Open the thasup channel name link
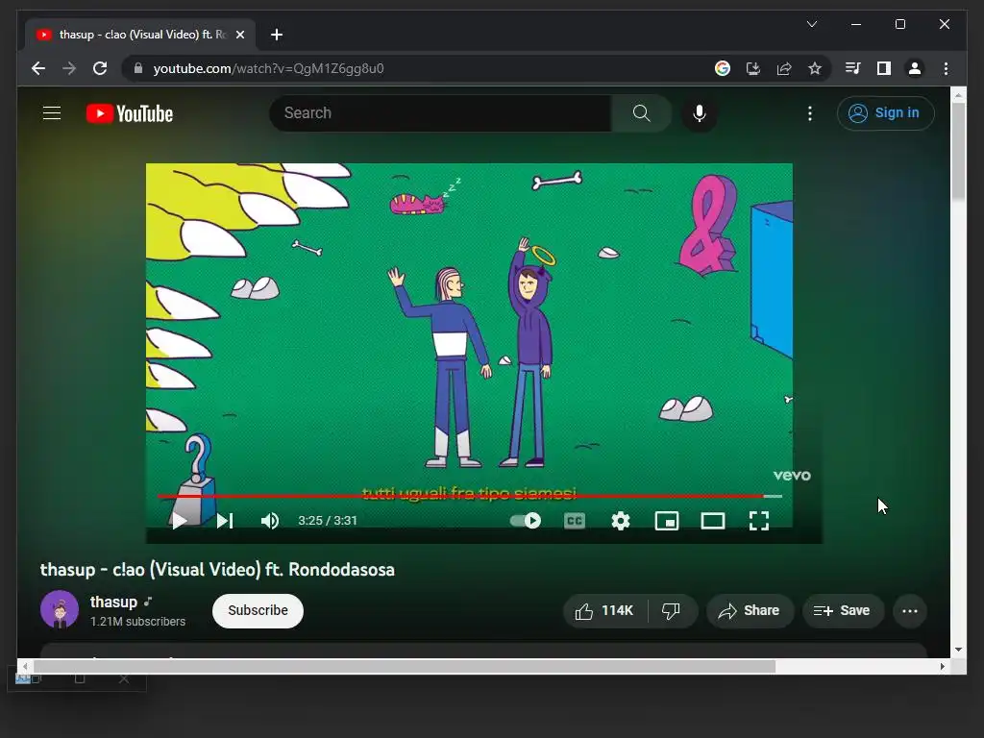 click(113, 602)
